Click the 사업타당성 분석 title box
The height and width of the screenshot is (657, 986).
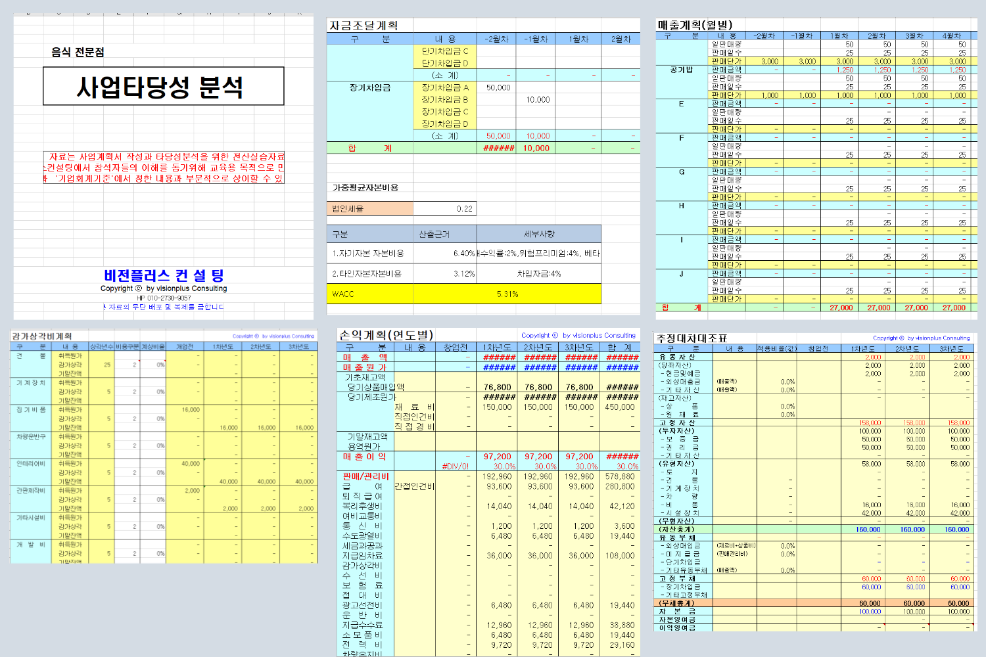pyautogui.click(x=163, y=86)
